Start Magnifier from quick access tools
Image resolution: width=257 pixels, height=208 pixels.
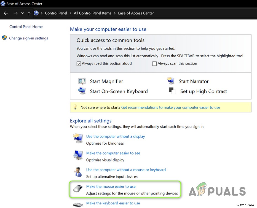106,81
